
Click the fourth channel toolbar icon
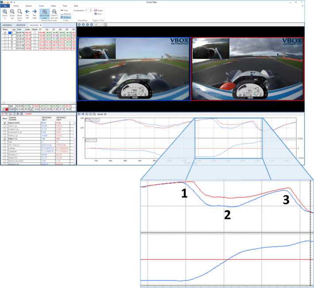coord(14,114)
